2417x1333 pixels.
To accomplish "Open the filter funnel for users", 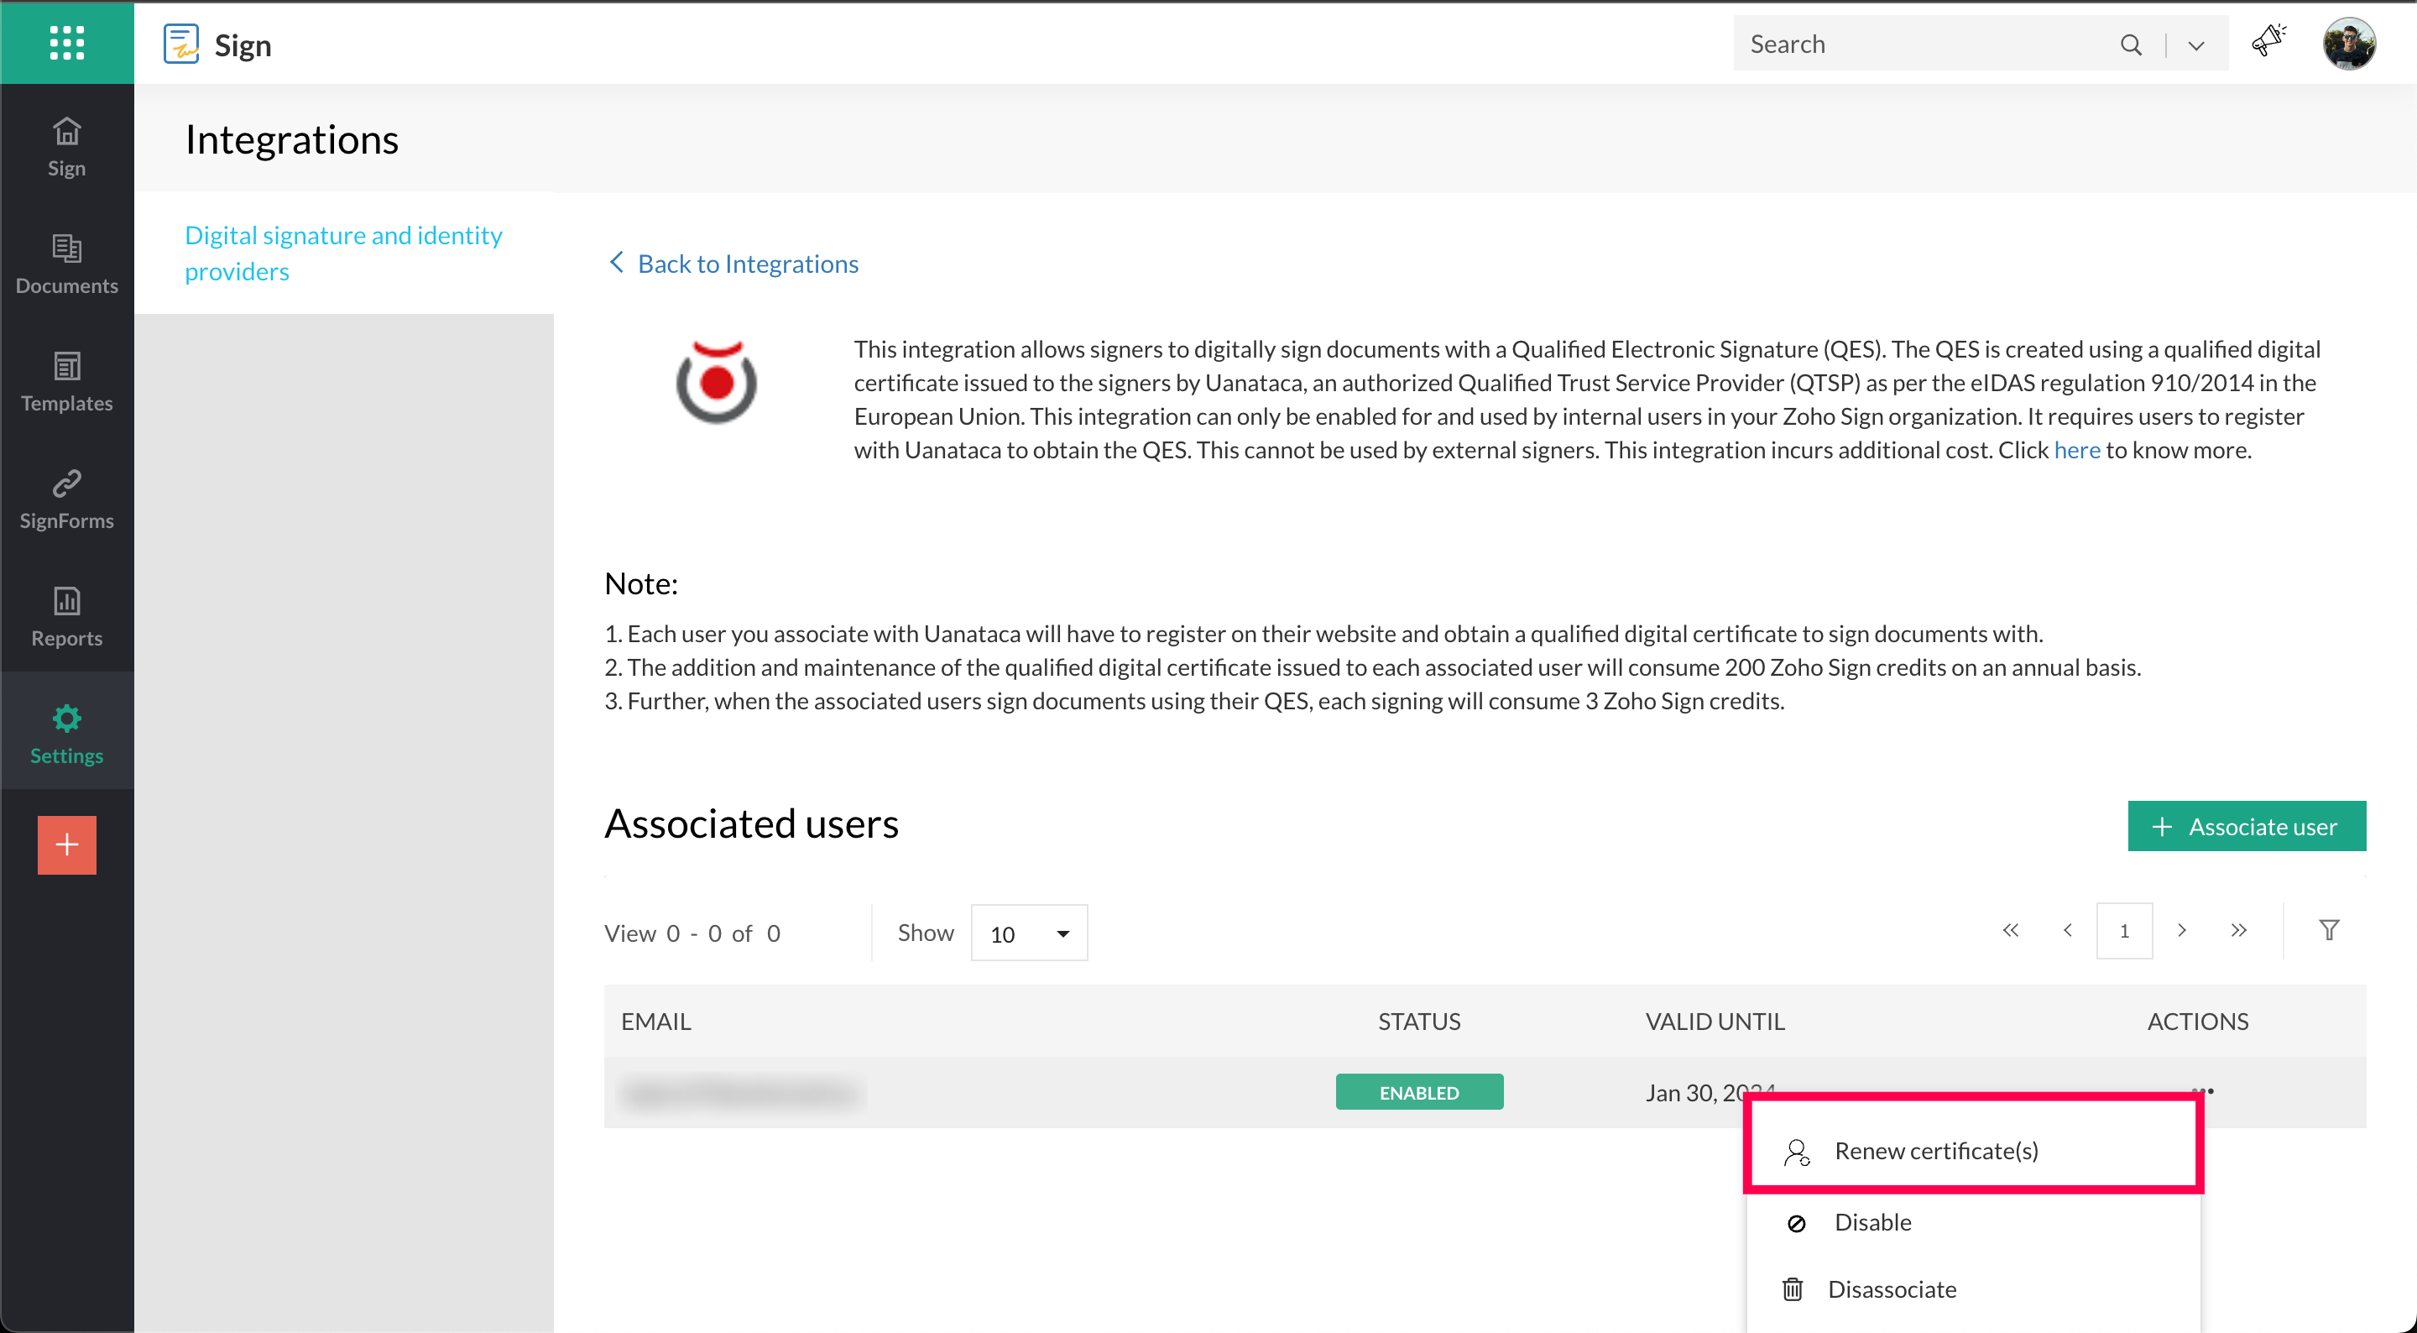I will coord(2329,930).
